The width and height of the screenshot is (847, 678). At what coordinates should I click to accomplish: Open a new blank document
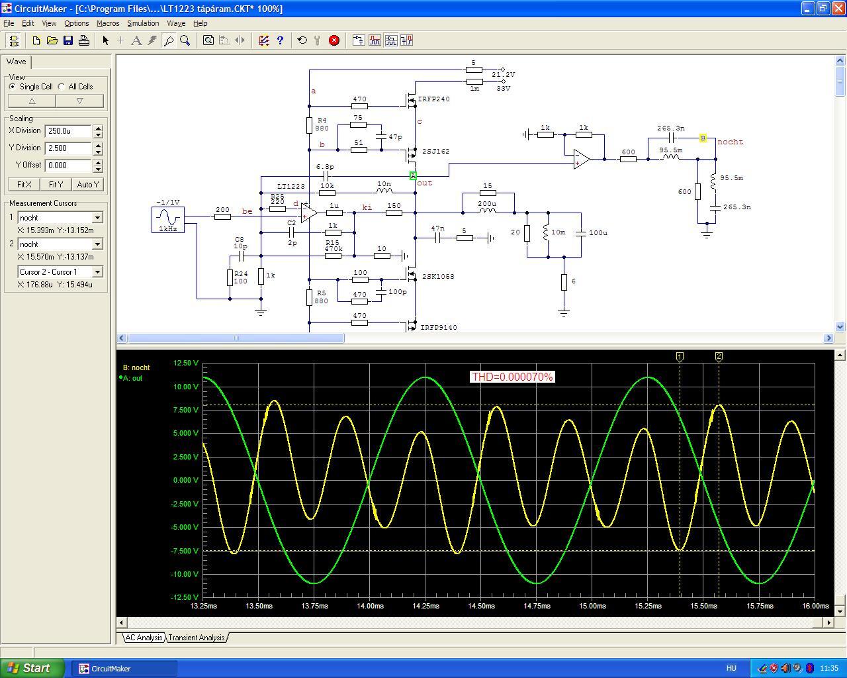[x=36, y=40]
